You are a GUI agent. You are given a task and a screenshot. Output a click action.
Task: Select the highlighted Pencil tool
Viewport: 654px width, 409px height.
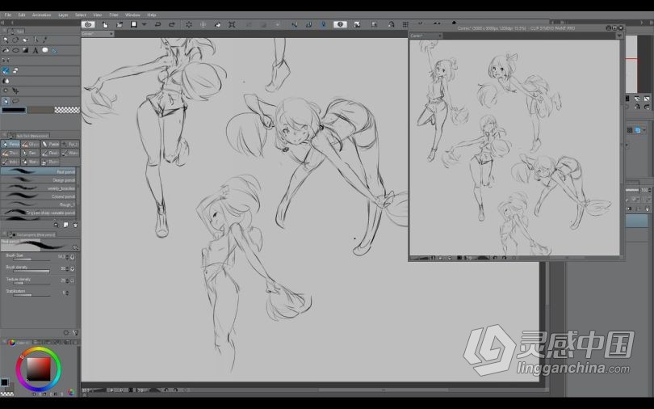point(6,70)
